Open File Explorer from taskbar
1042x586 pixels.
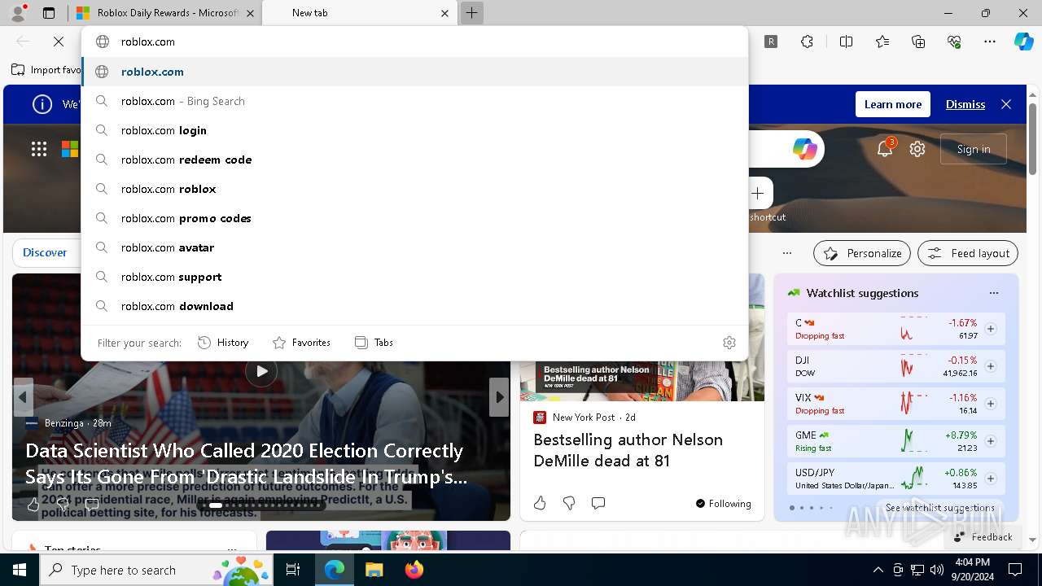click(374, 570)
